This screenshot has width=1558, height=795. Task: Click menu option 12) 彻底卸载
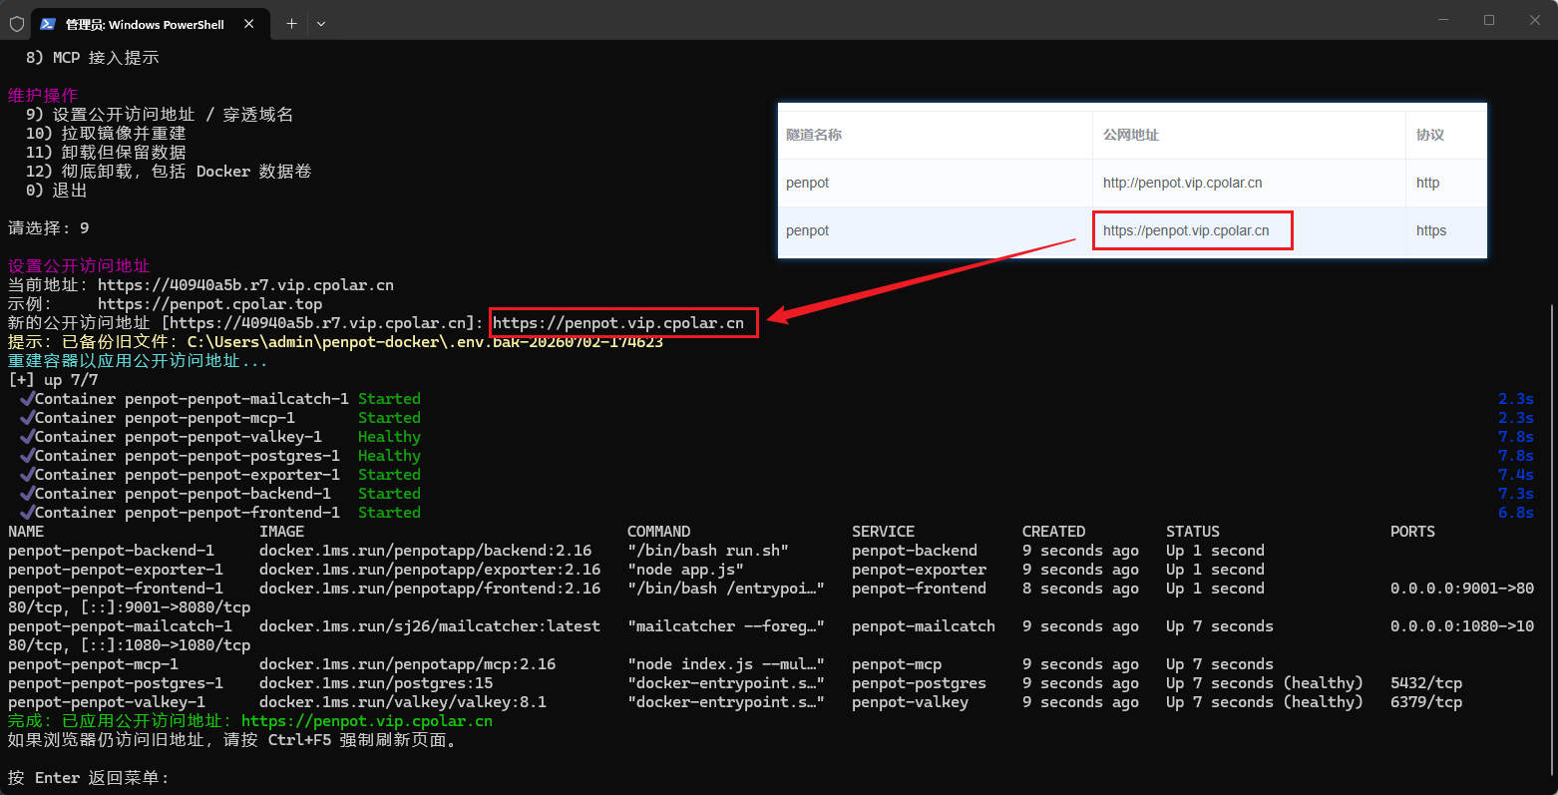(169, 172)
